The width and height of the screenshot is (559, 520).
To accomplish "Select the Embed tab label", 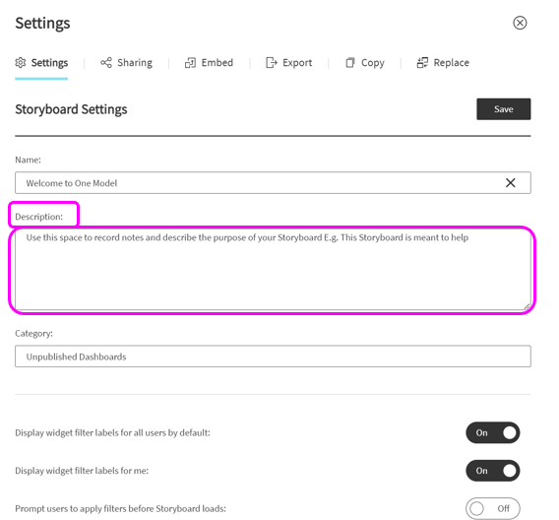I will coord(217,63).
